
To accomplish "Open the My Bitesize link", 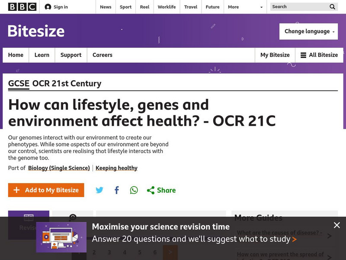I will tap(275, 55).
